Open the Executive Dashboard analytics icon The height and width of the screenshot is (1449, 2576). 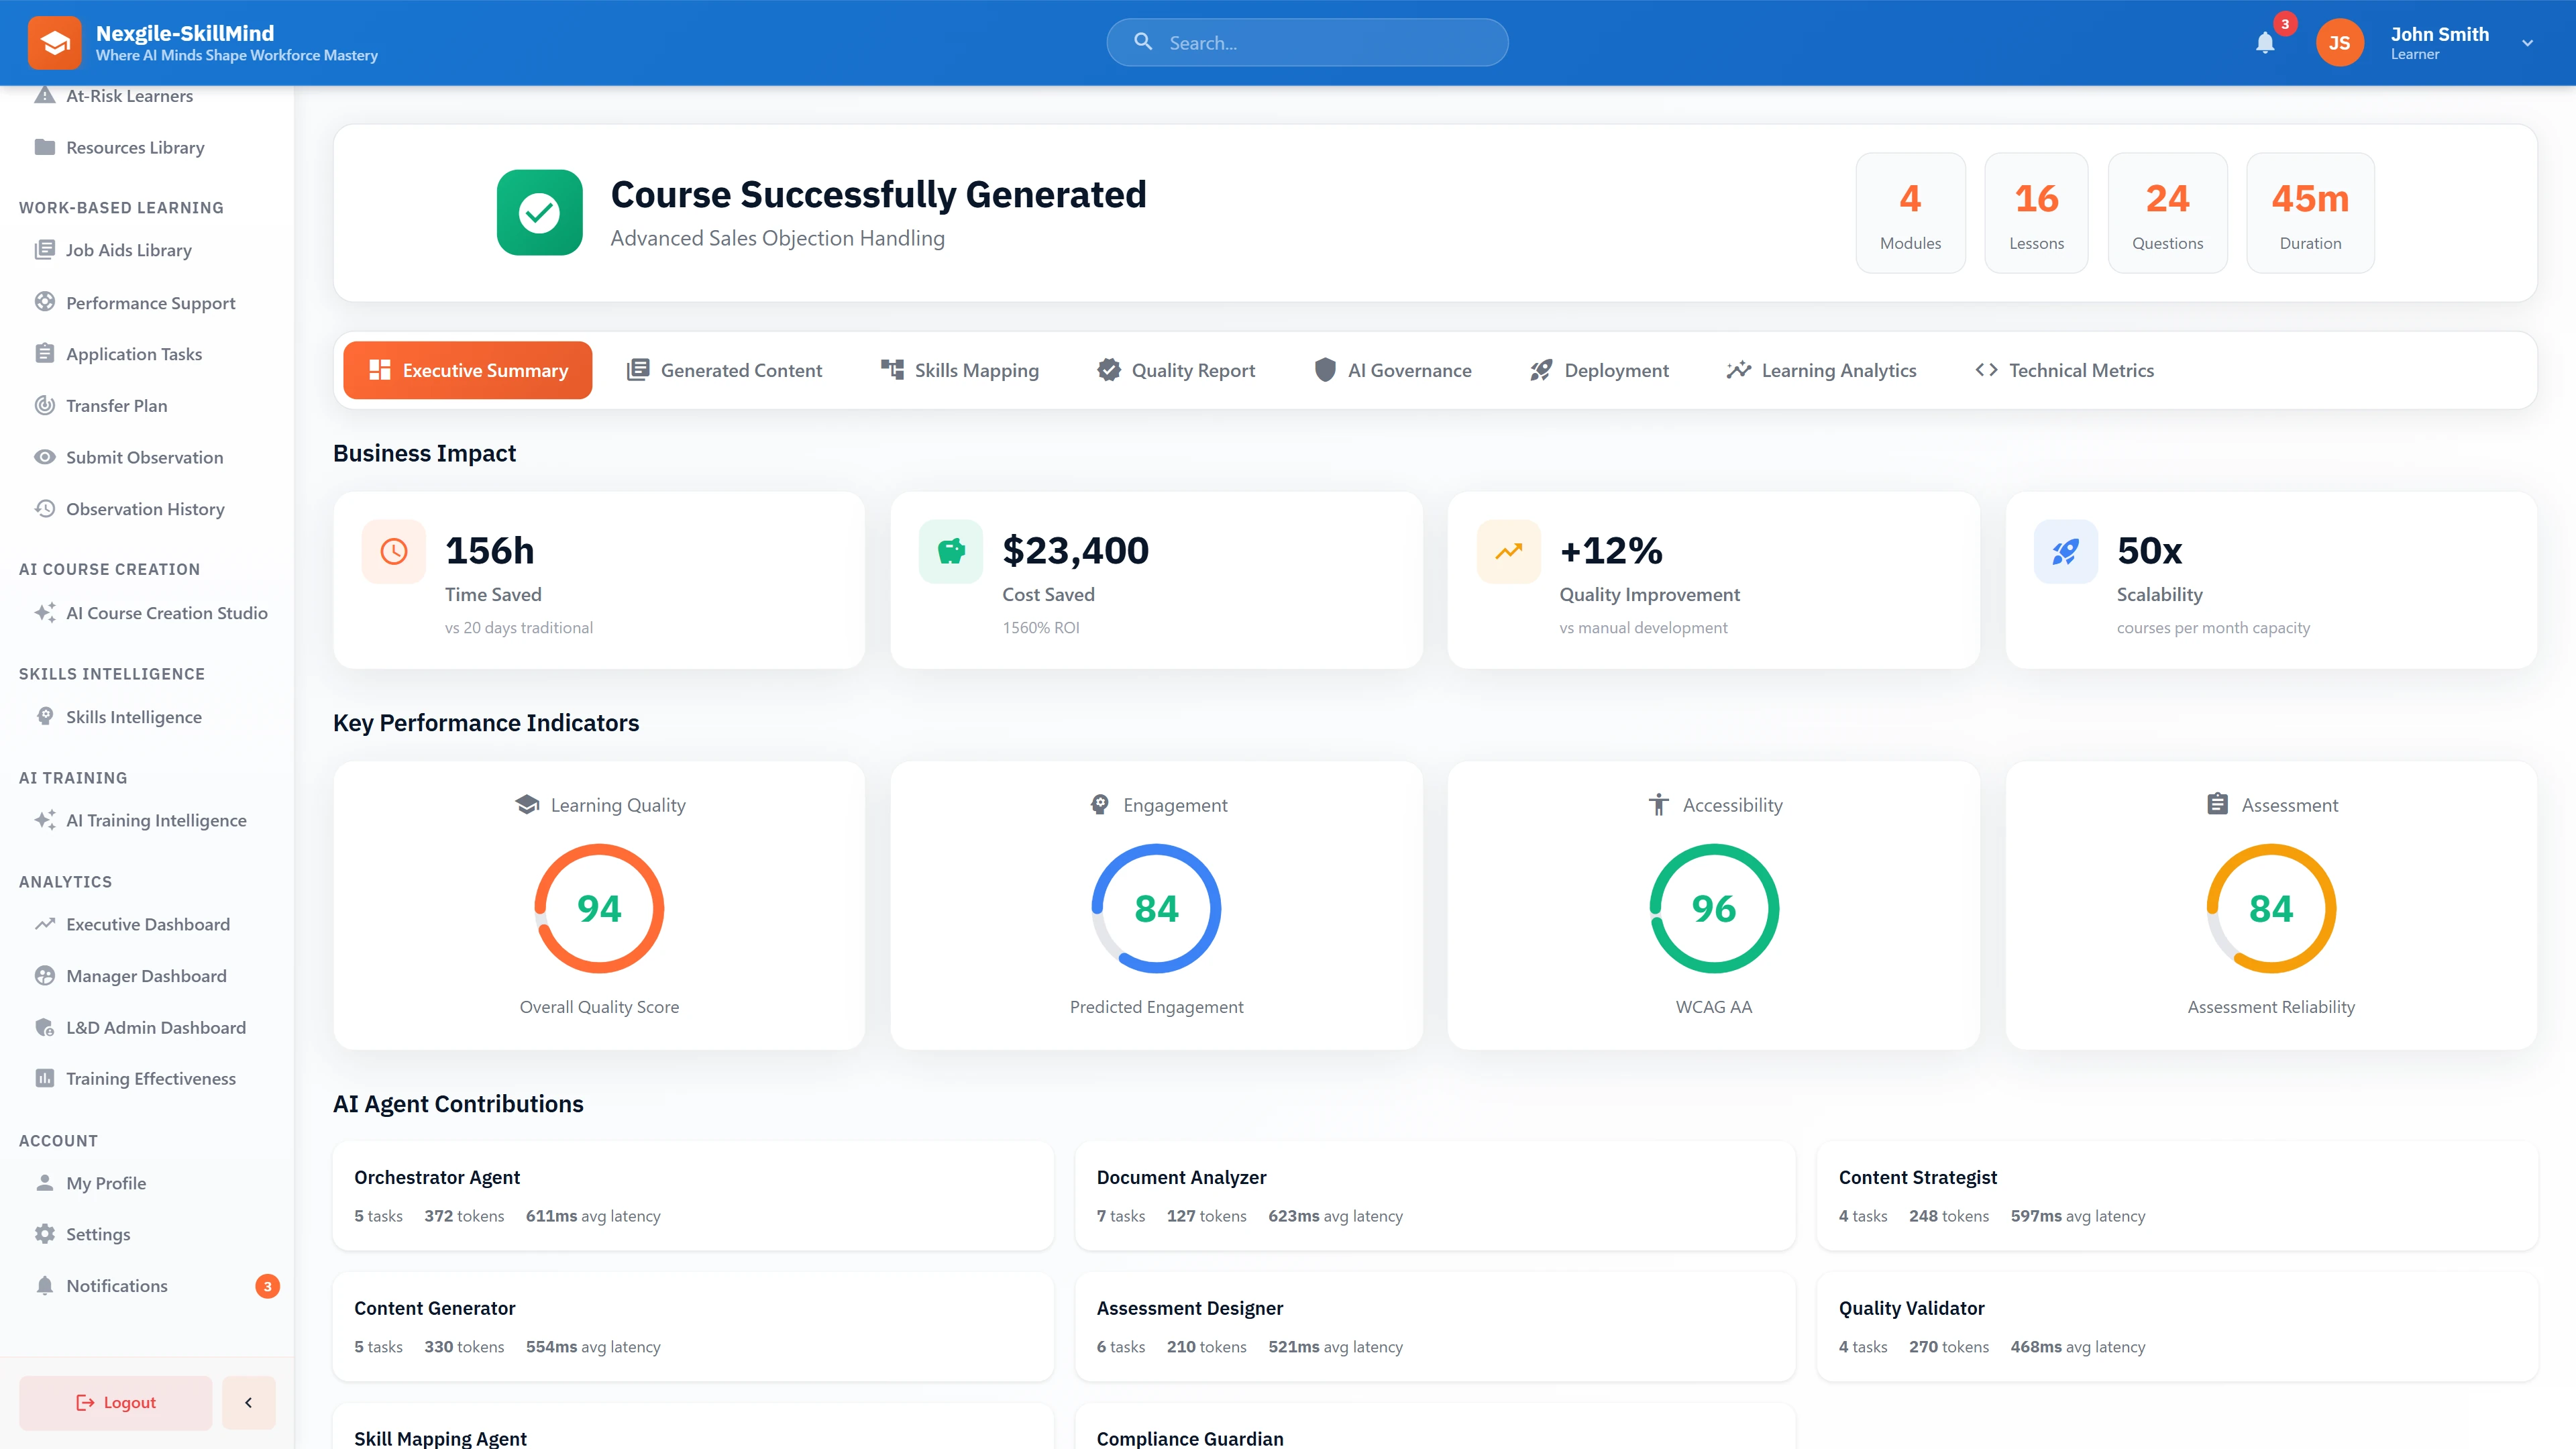[45, 924]
